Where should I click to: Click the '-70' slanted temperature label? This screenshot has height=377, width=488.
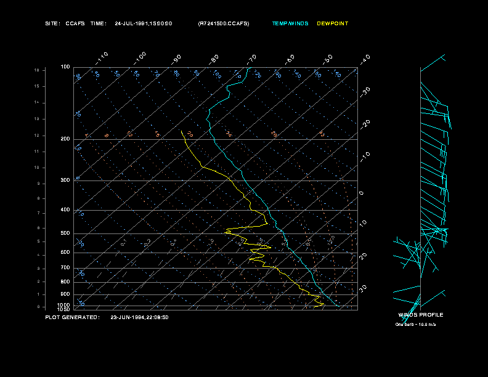[x=251, y=60]
